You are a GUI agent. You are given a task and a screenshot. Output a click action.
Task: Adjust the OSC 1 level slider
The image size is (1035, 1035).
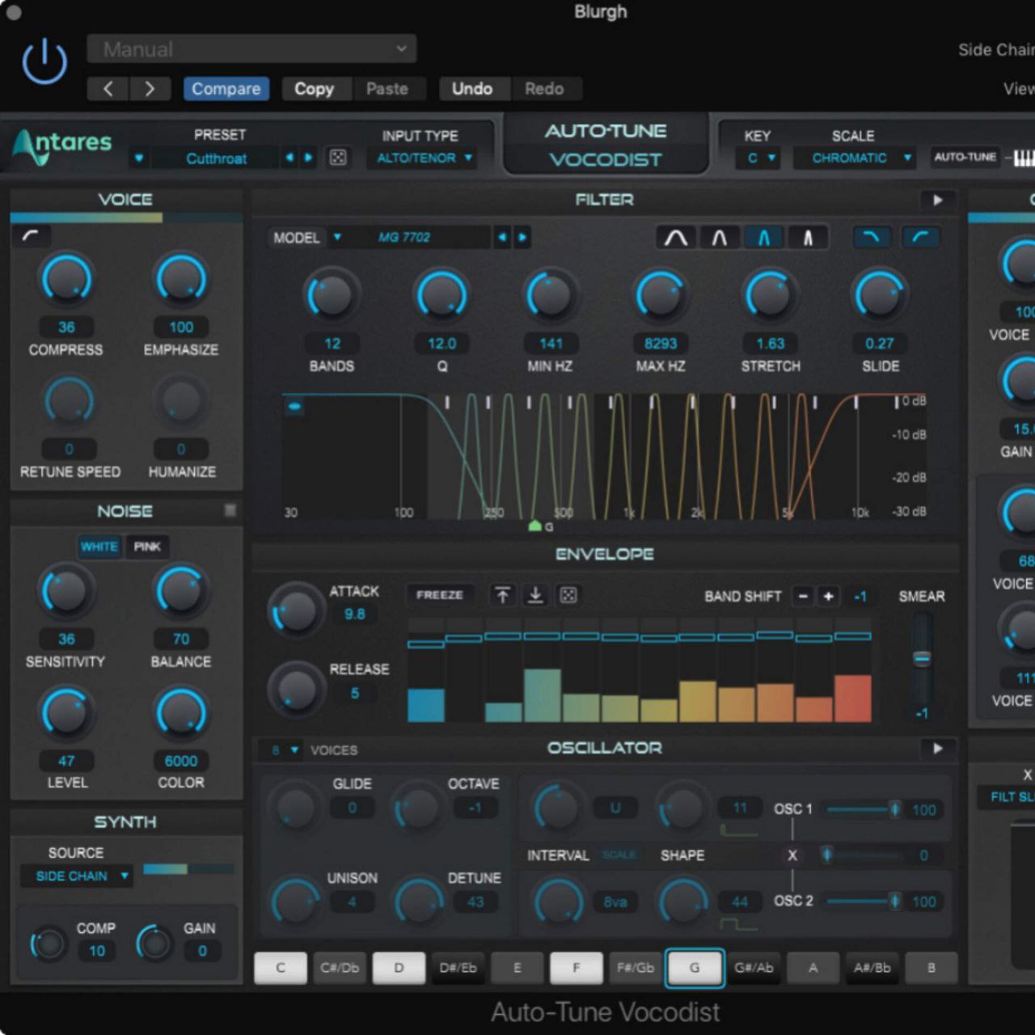864,809
